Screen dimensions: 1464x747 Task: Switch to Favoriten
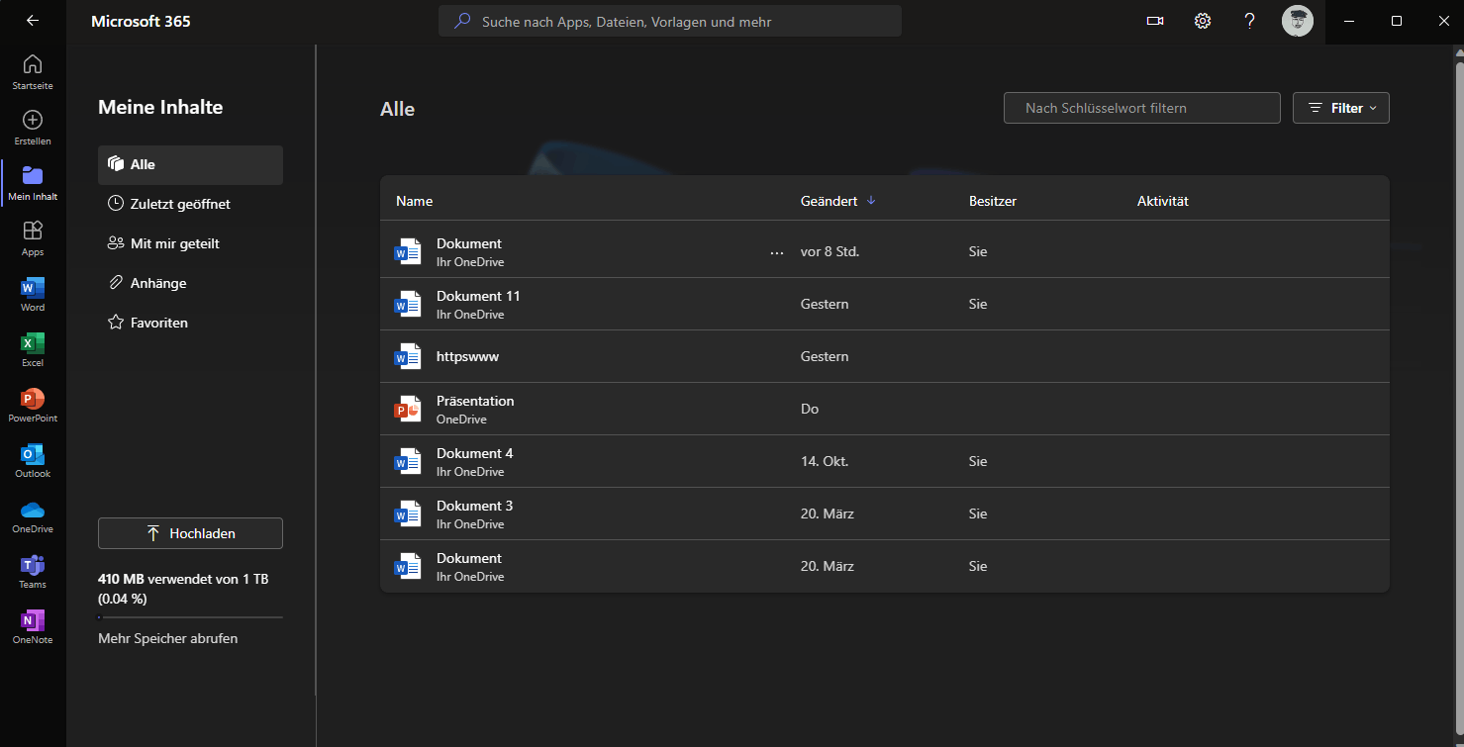[190, 323]
